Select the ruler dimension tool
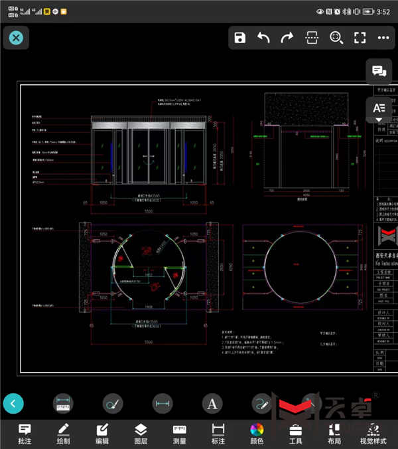This screenshot has width=398, height=449. (x=63, y=403)
